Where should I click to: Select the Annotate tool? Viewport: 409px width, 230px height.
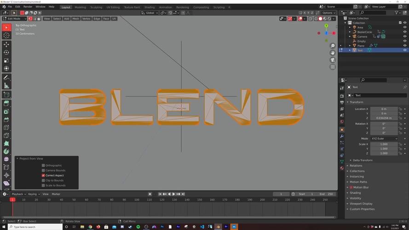point(6,78)
